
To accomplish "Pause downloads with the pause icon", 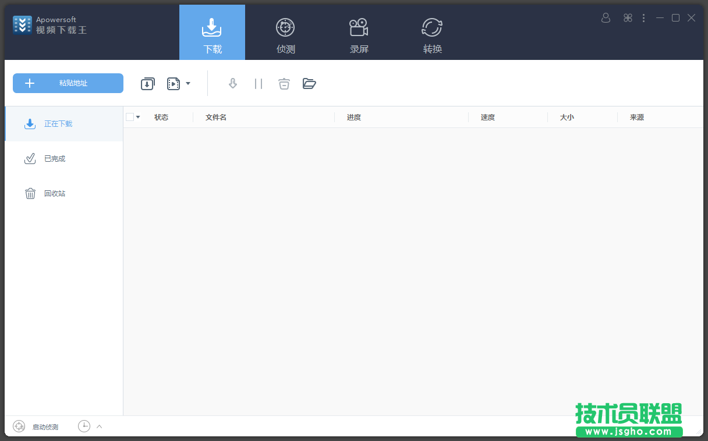I will pos(259,84).
